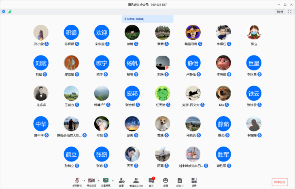Turn on camera with 开启视频

[91, 180]
